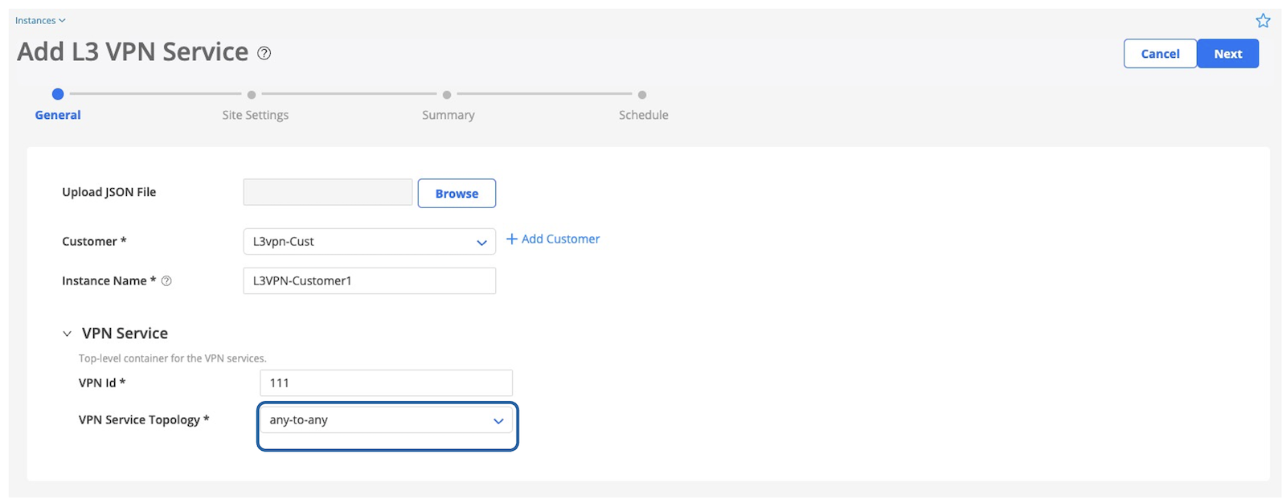
Task: Click the Instance Name help icon
Action: pos(166,281)
